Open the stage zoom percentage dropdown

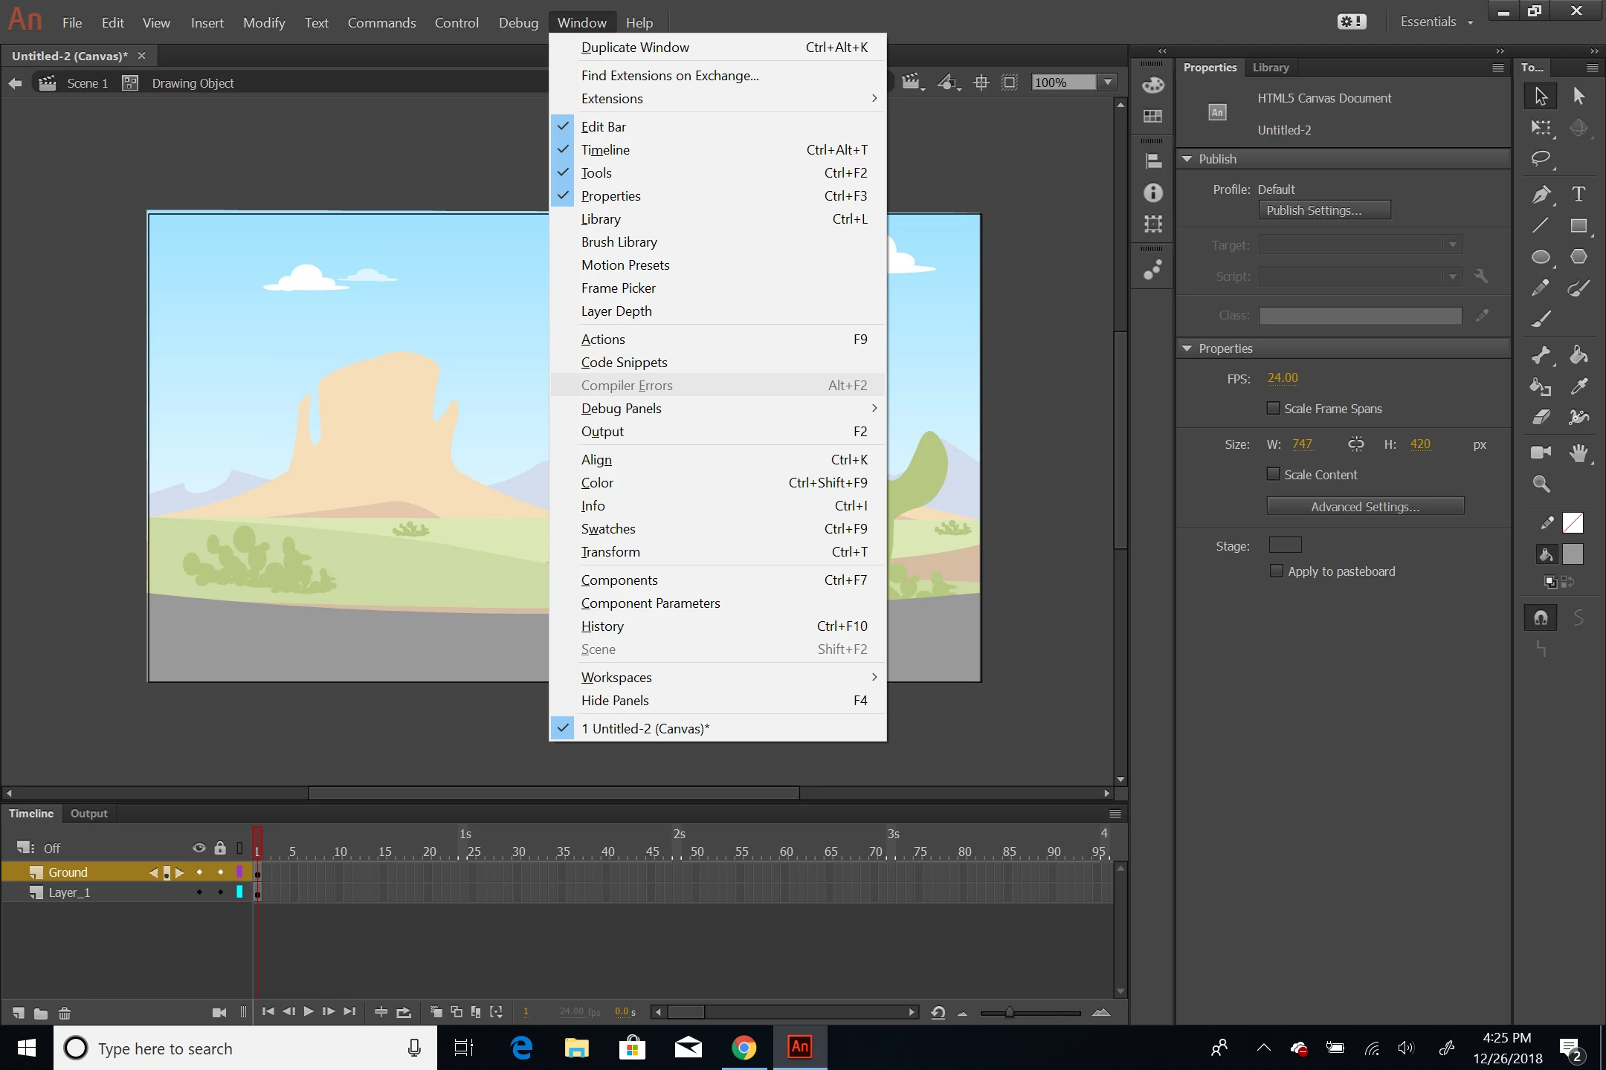click(x=1108, y=82)
